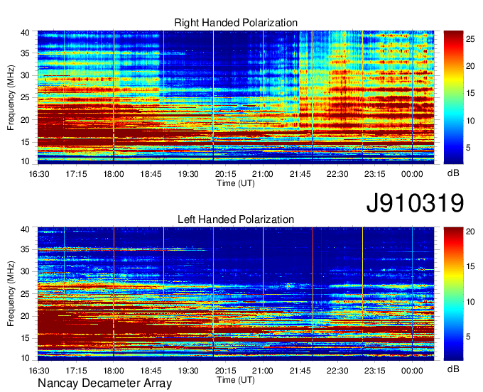The image size is (483, 392).
Task: Click the "35" frequency tick of the left-handed plot
Action: [x=26, y=249]
